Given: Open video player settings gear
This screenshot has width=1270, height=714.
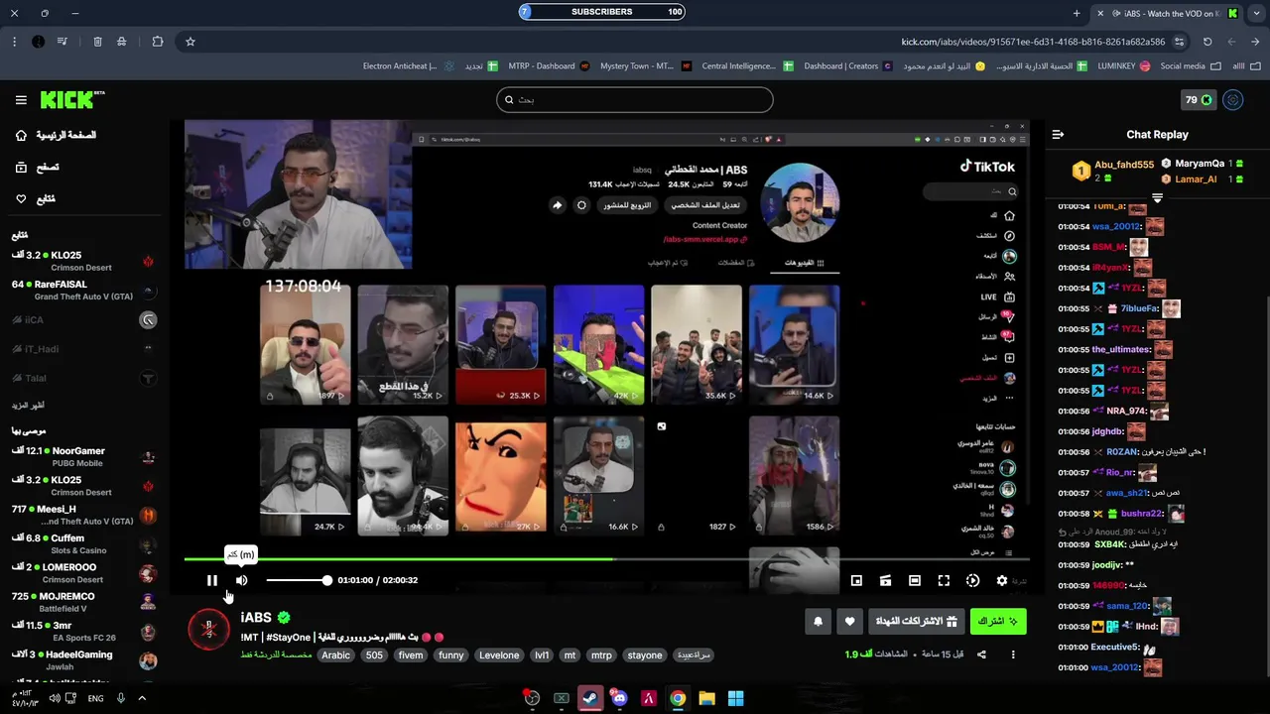Looking at the screenshot, I should [1001, 580].
